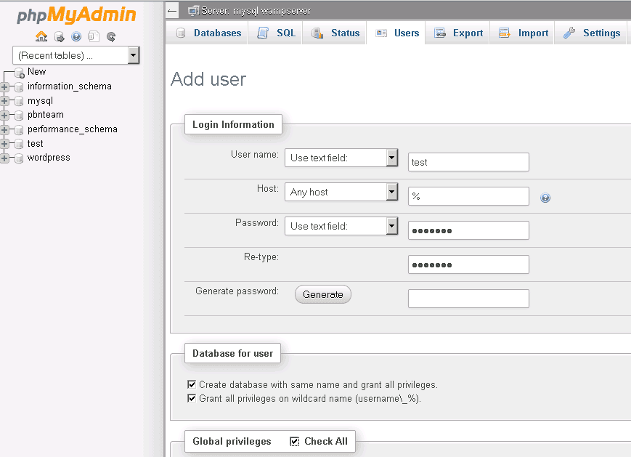The height and width of the screenshot is (457, 631).
Task: Expand the wordpress database tree node
Action: (x=4, y=158)
